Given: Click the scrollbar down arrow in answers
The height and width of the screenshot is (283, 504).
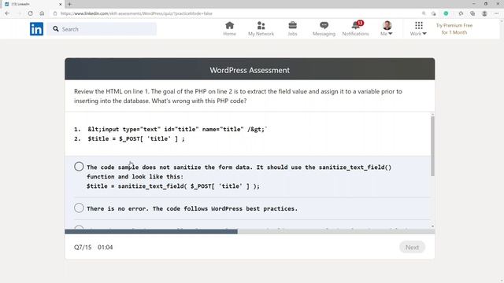Looking at the screenshot, I should pyautogui.click(x=432, y=226).
